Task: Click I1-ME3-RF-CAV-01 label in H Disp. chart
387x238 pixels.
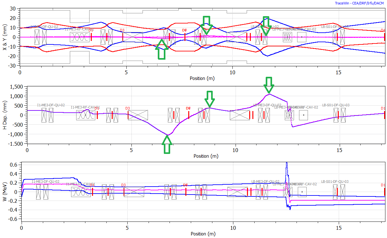Action: (x=85, y=107)
